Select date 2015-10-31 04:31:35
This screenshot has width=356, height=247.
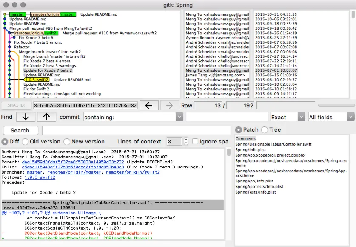click(276, 14)
